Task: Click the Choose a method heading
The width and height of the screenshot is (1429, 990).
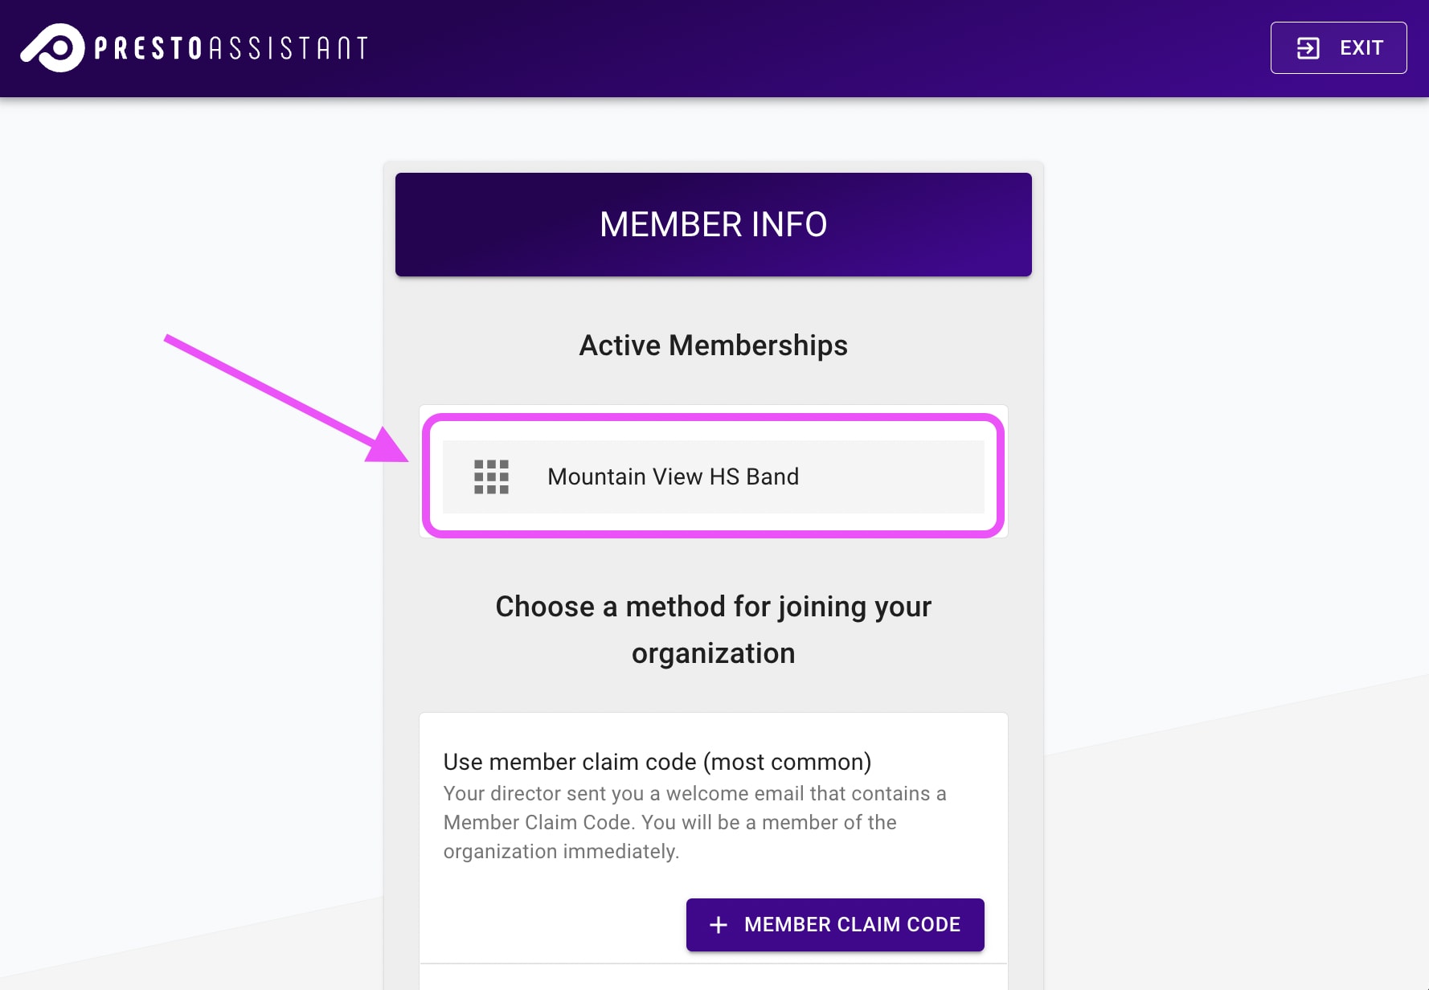Action: tap(714, 629)
